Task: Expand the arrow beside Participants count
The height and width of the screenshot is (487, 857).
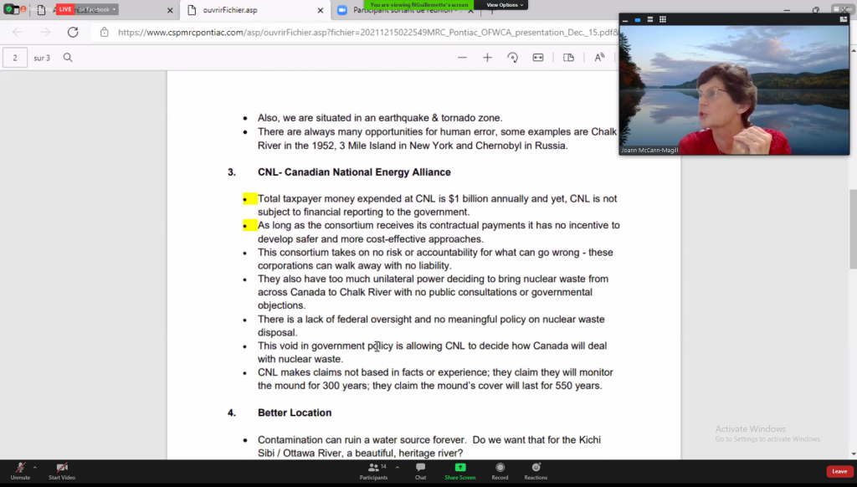Action: 397,467
